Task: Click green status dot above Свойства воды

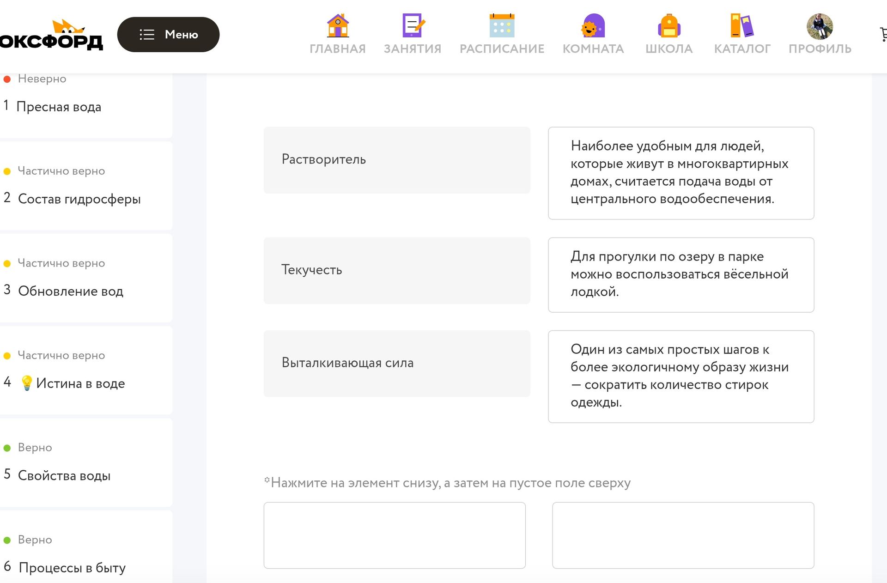Action: pos(7,448)
